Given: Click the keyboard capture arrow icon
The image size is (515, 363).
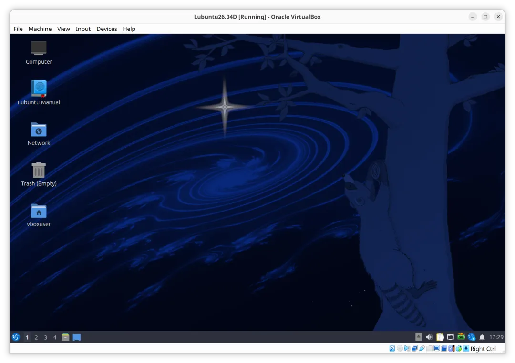Looking at the screenshot, I should point(466,349).
